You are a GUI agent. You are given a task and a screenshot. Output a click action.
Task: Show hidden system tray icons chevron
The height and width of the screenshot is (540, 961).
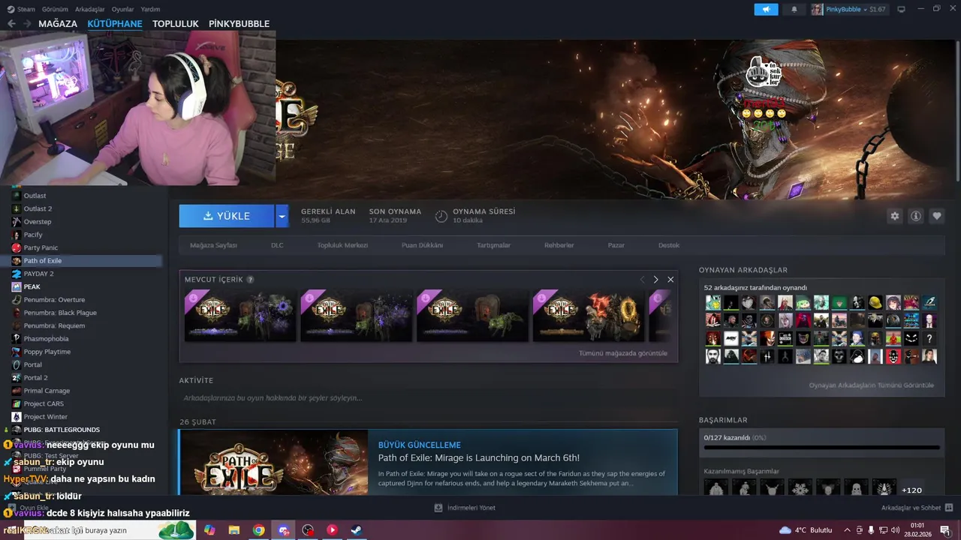(x=846, y=530)
